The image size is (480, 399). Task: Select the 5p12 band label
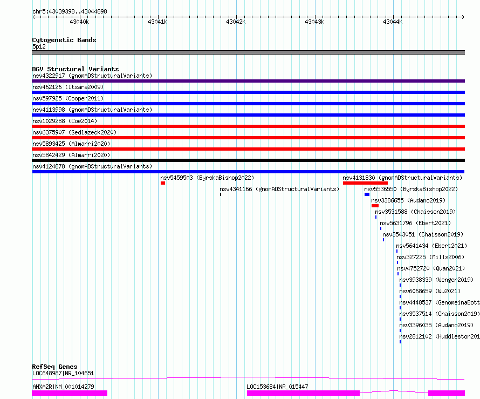[x=39, y=46]
